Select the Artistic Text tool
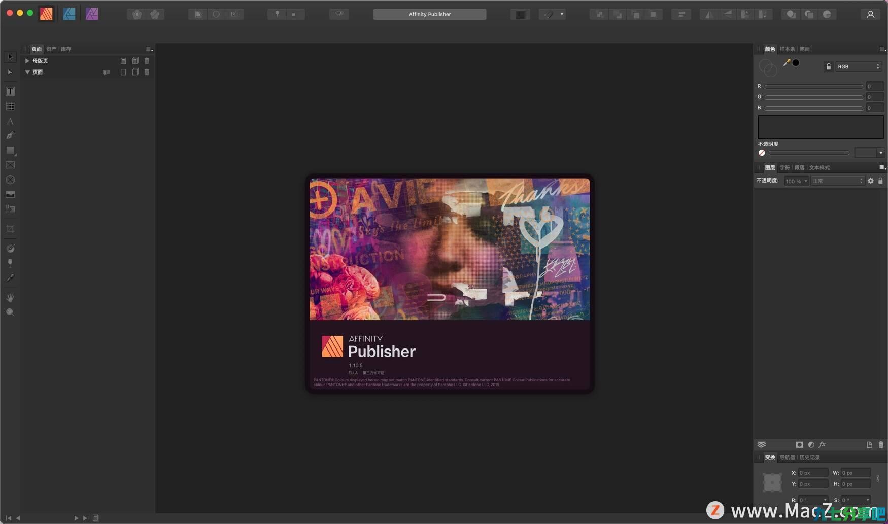Viewport: 888px width, 524px height. (10, 121)
